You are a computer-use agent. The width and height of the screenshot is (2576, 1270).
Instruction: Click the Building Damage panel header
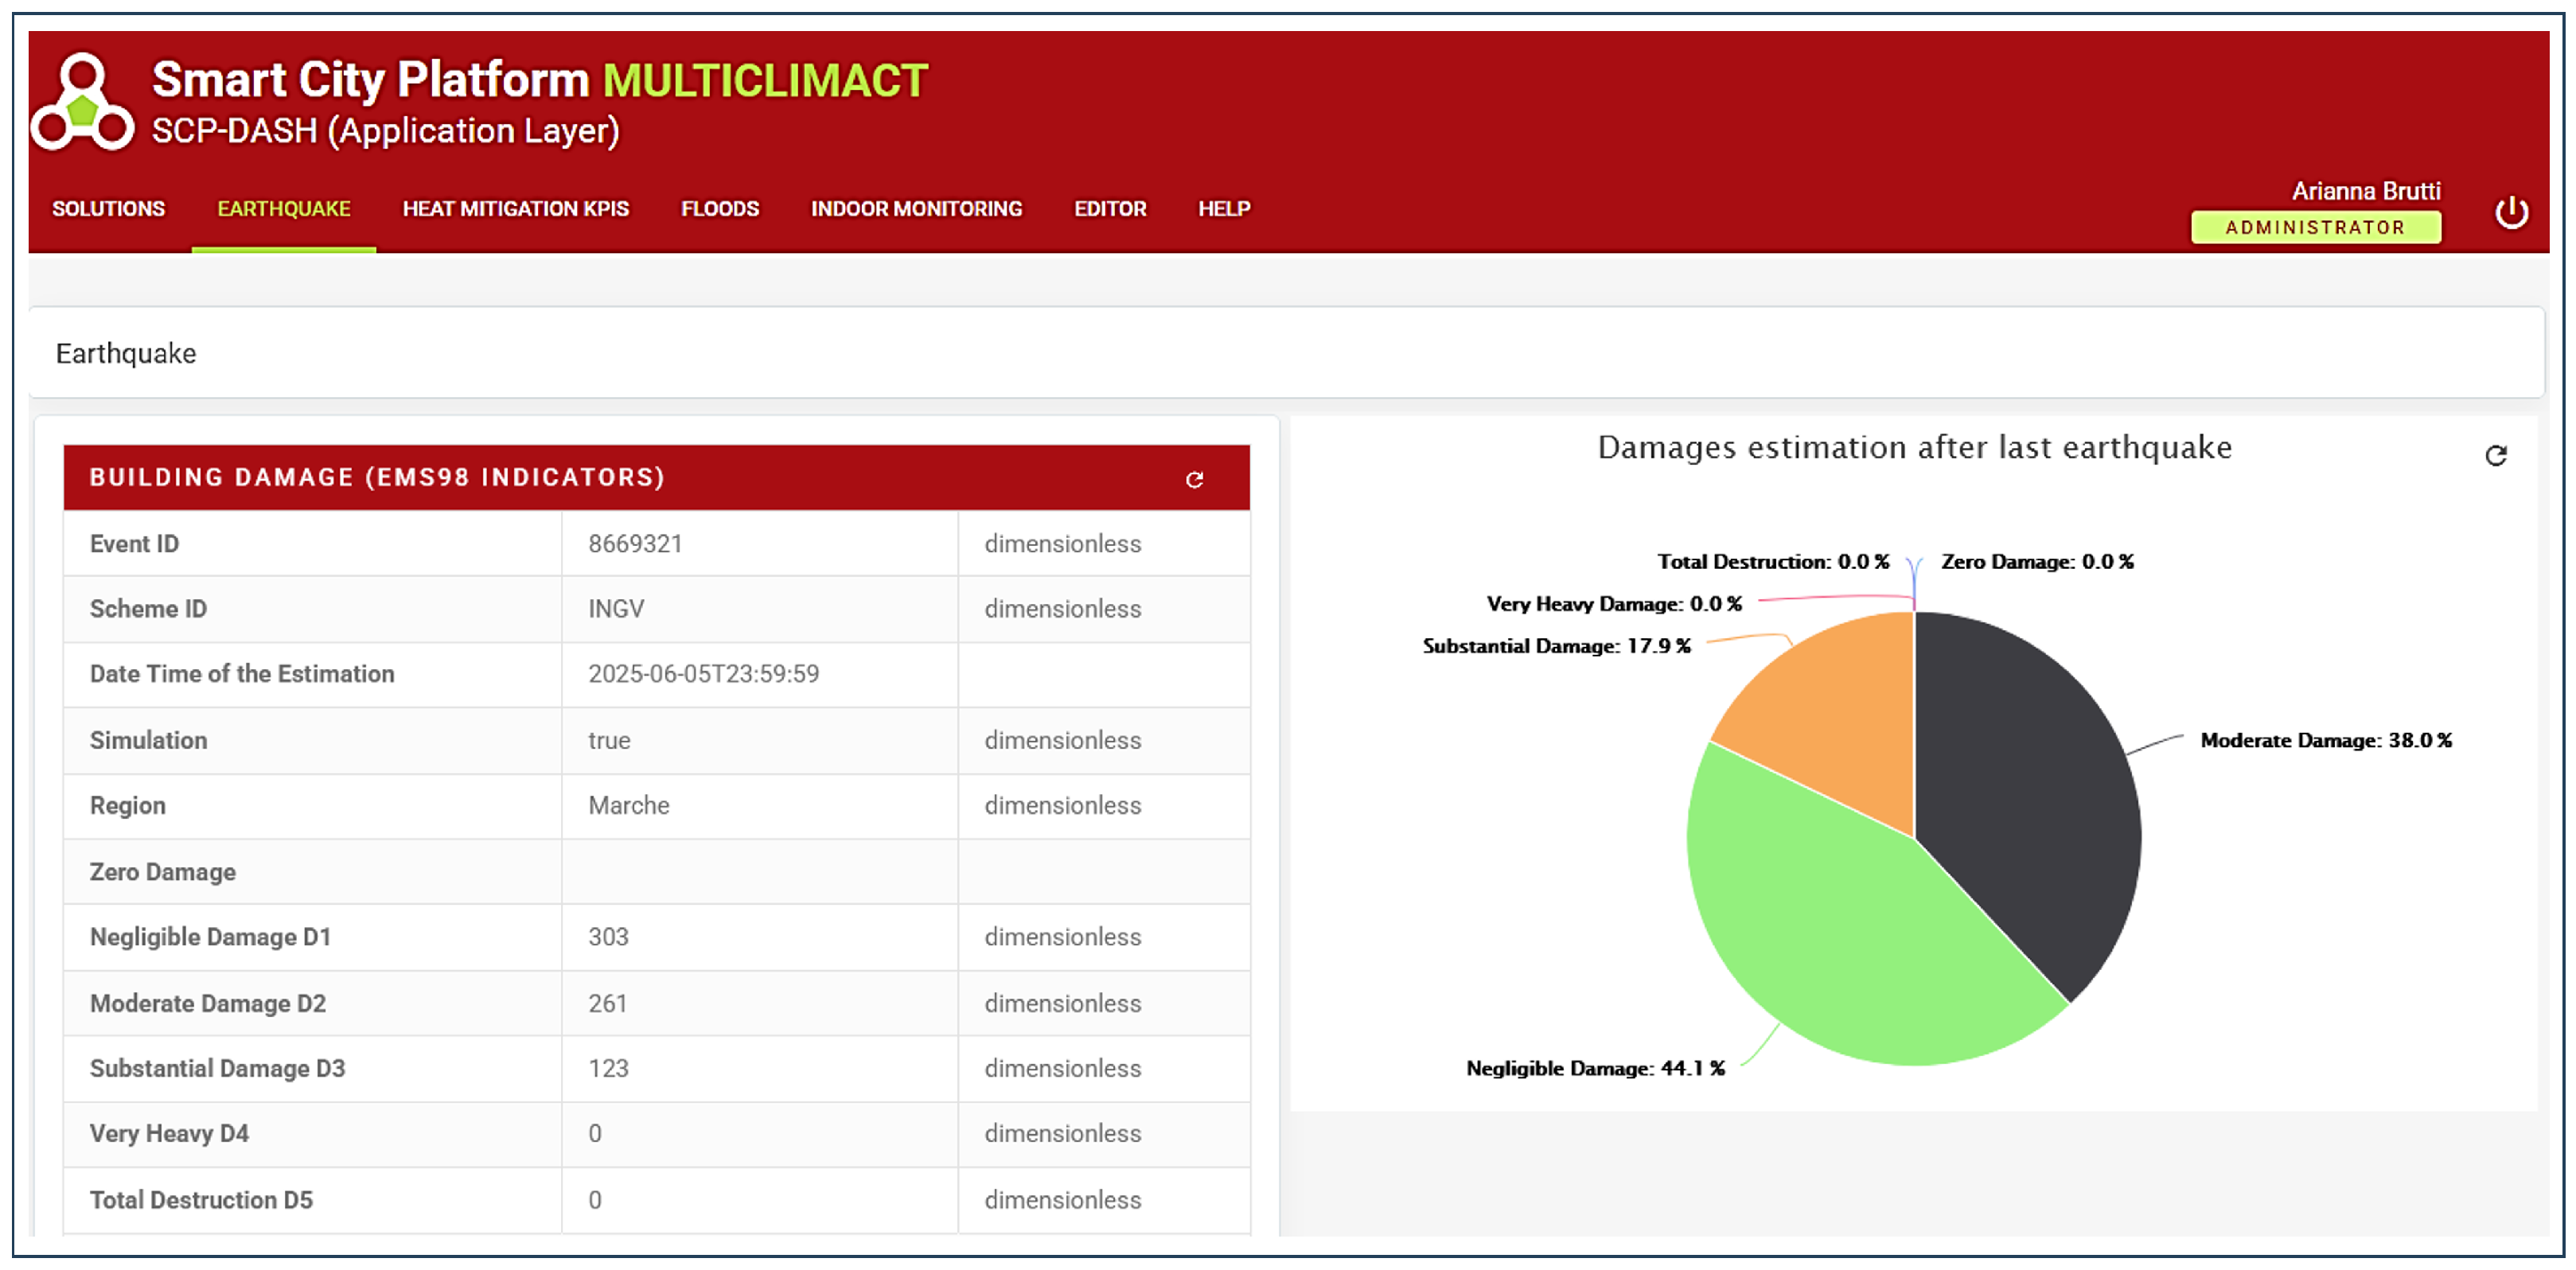(377, 478)
